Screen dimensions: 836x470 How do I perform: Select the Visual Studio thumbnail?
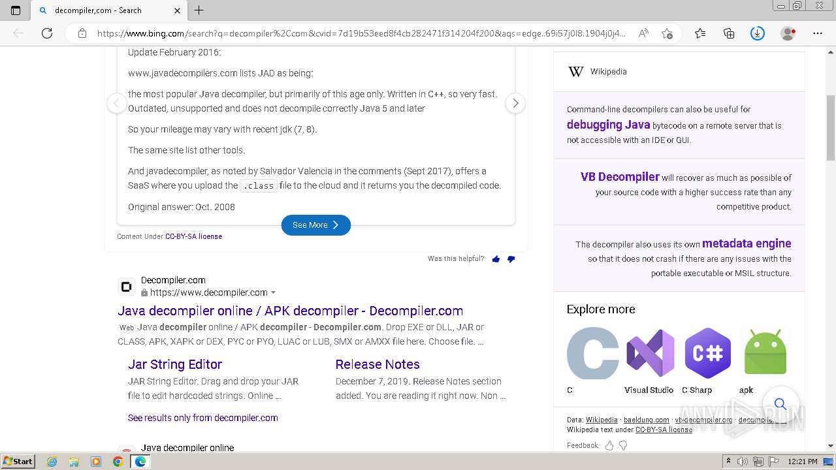tap(650, 353)
